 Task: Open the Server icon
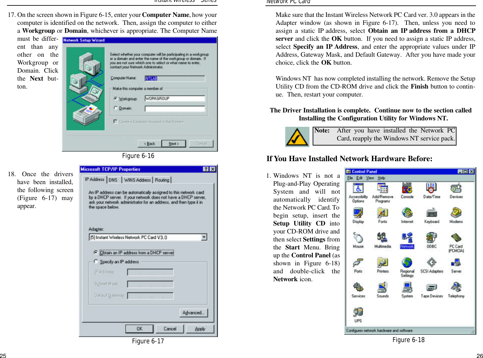coord(456,265)
